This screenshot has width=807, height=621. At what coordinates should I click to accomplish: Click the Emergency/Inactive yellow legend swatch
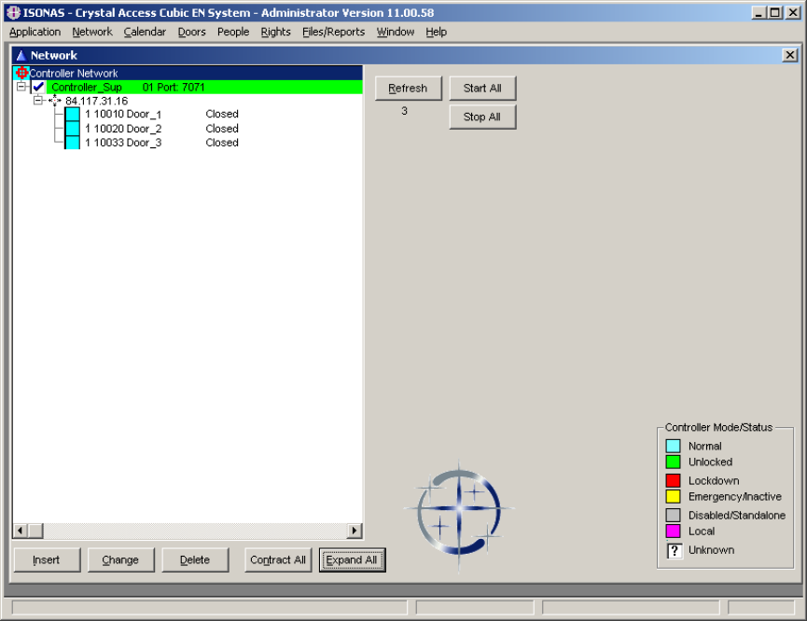pyautogui.click(x=674, y=496)
